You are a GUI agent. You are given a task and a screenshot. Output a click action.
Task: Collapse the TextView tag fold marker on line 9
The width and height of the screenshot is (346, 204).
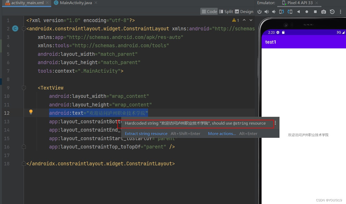click(x=24, y=88)
